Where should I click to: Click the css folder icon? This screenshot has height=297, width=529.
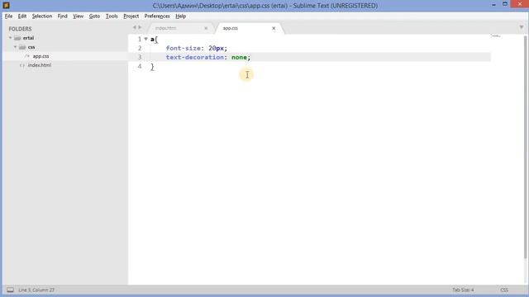pos(22,47)
